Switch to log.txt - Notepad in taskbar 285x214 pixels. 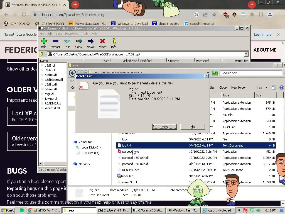coord(219,210)
